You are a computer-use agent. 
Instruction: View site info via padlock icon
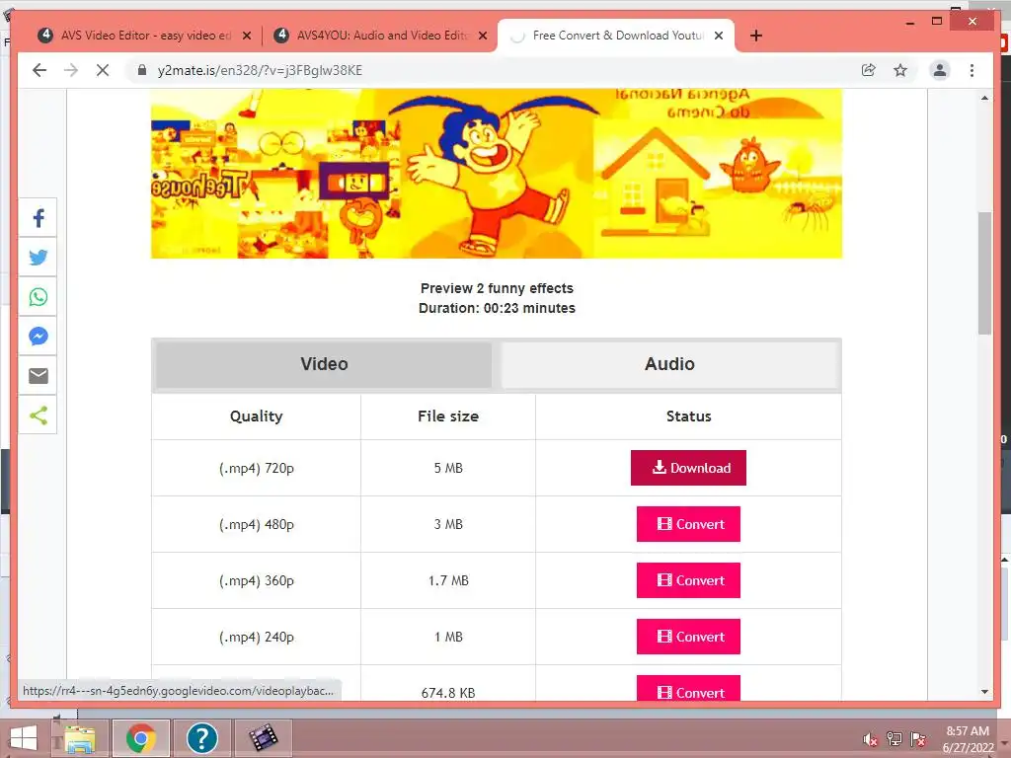tap(142, 70)
